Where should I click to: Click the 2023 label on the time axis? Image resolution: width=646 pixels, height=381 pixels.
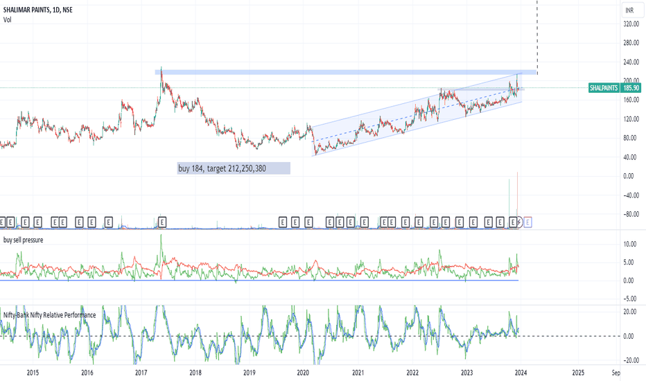coord(466,373)
